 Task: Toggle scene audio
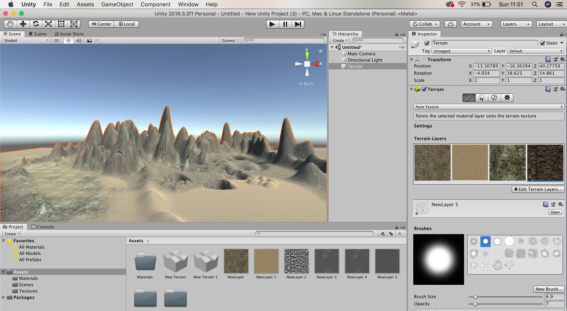[79, 41]
